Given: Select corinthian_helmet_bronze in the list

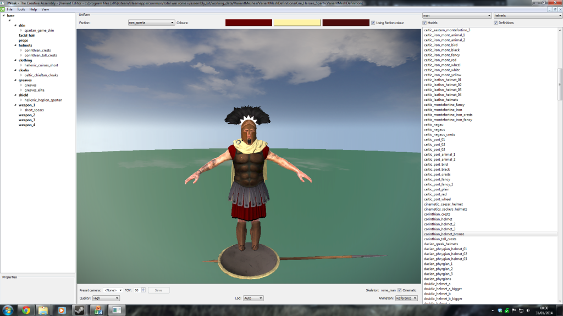Looking at the screenshot, I should 444,234.
